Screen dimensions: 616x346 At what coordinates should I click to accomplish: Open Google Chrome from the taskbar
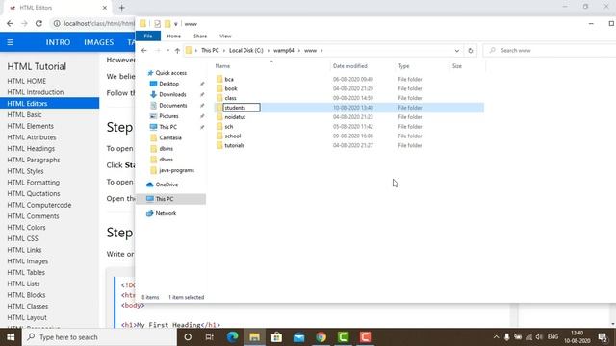[x=321, y=337]
